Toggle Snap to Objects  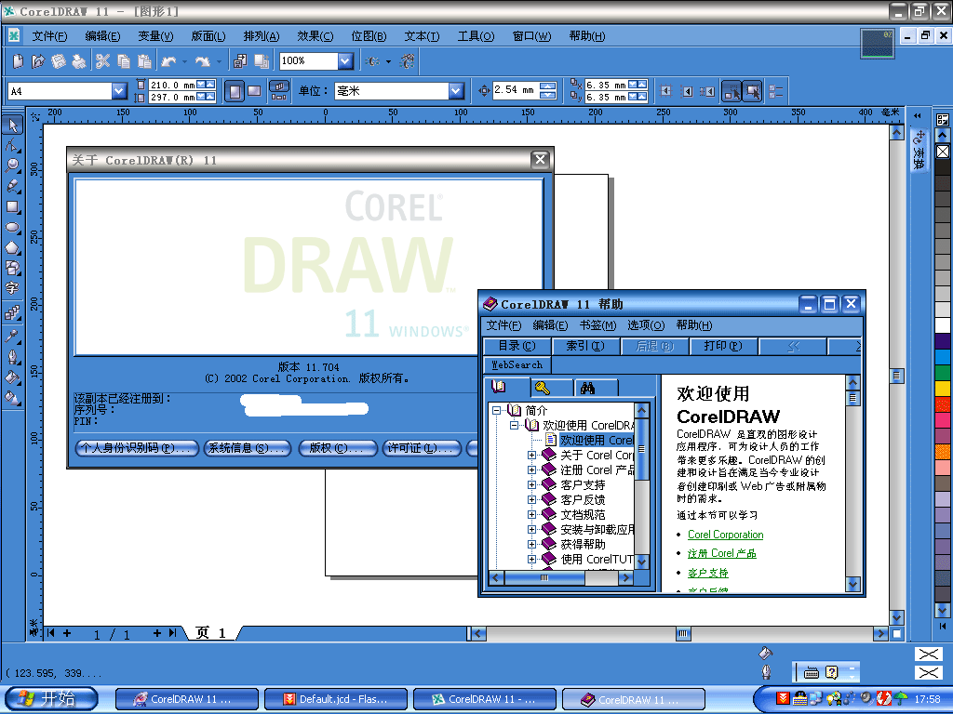pyautogui.click(x=707, y=91)
